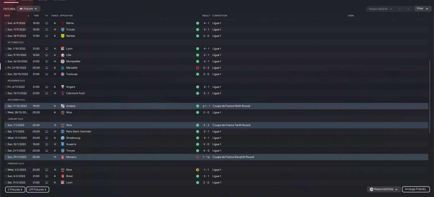Click the next season arrow

coord(408,9)
